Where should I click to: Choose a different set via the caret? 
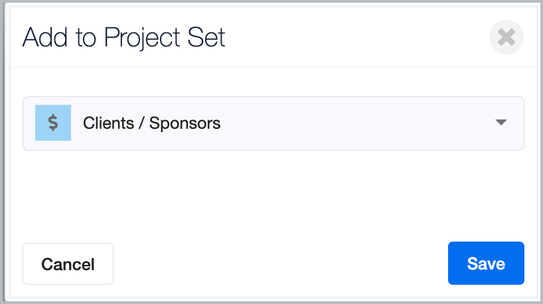501,122
